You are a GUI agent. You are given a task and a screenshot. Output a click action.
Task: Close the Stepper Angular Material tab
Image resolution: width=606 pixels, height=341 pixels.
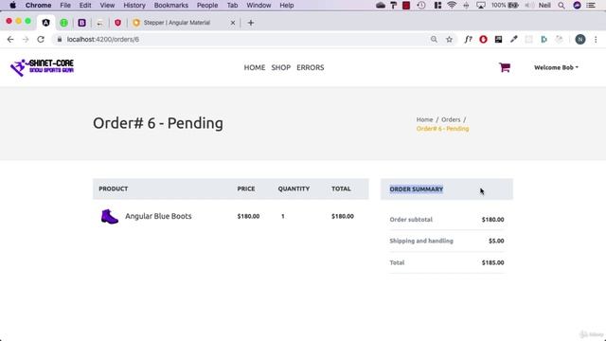(233, 23)
